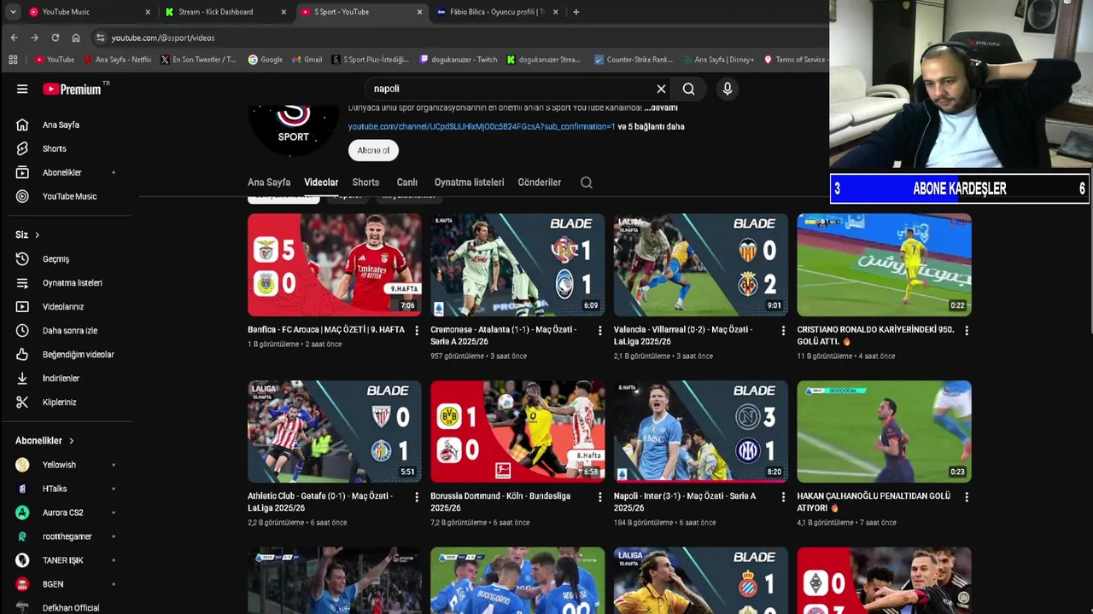Viewport: 1093px width, 614px height.
Task: Open options for Borussia Dortmund - Köln video
Action: tap(599, 496)
